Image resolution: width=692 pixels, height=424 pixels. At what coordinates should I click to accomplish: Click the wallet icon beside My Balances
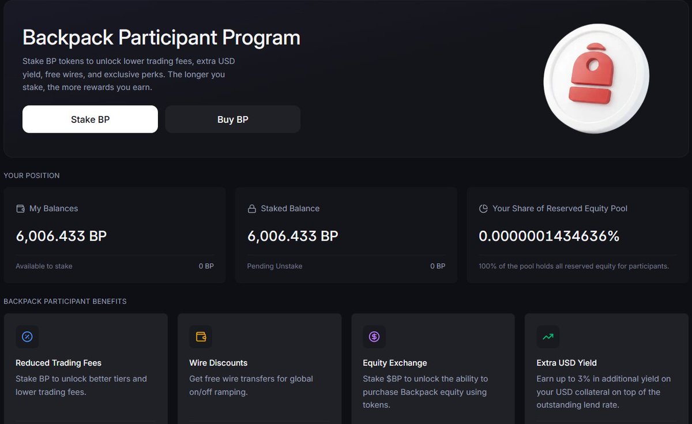pyautogui.click(x=20, y=209)
